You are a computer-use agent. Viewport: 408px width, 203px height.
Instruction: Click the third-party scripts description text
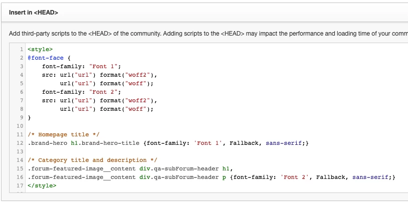(208, 34)
